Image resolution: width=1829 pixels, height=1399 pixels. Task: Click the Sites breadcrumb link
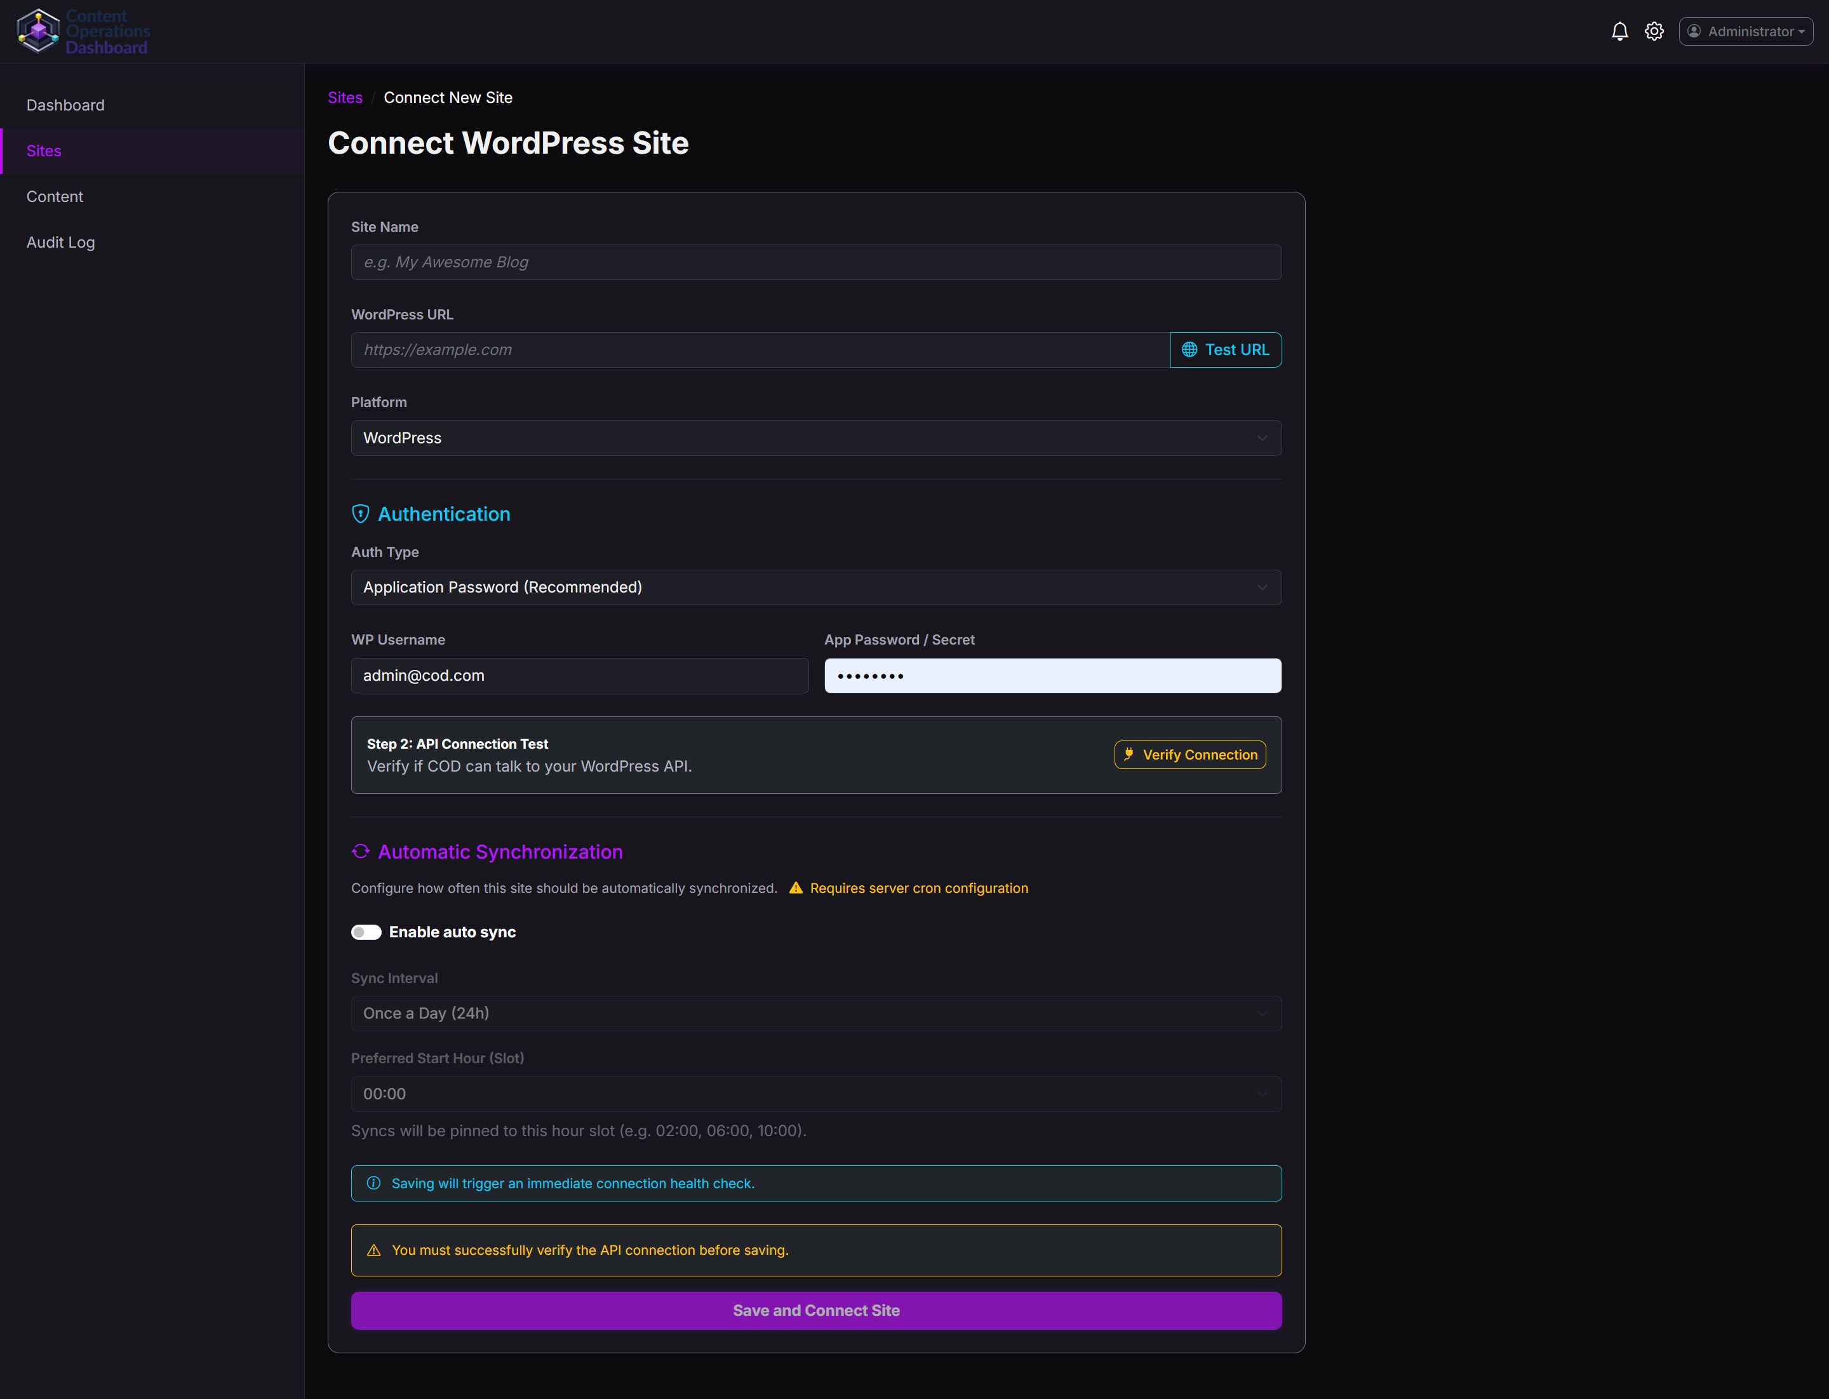click(x=345, y=97)
